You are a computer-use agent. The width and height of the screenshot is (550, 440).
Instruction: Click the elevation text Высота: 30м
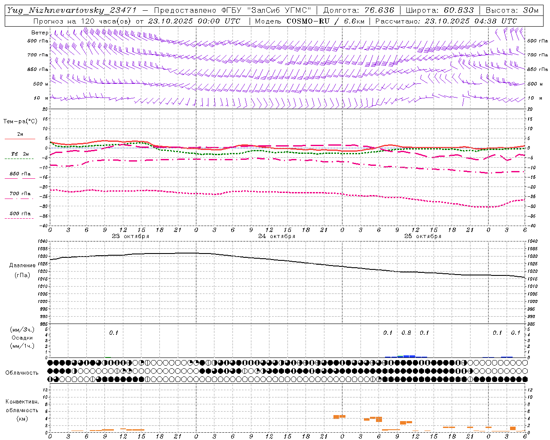pyautogui.click(x=512, y=10)
